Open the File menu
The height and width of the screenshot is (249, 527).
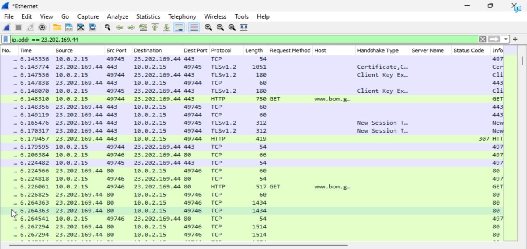click(9, 16)
